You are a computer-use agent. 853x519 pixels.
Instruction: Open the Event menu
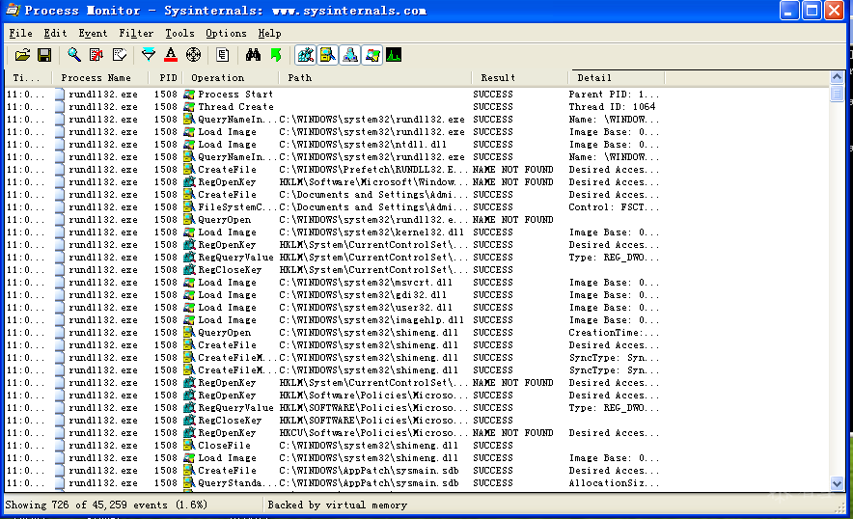(x=93, y=33)
